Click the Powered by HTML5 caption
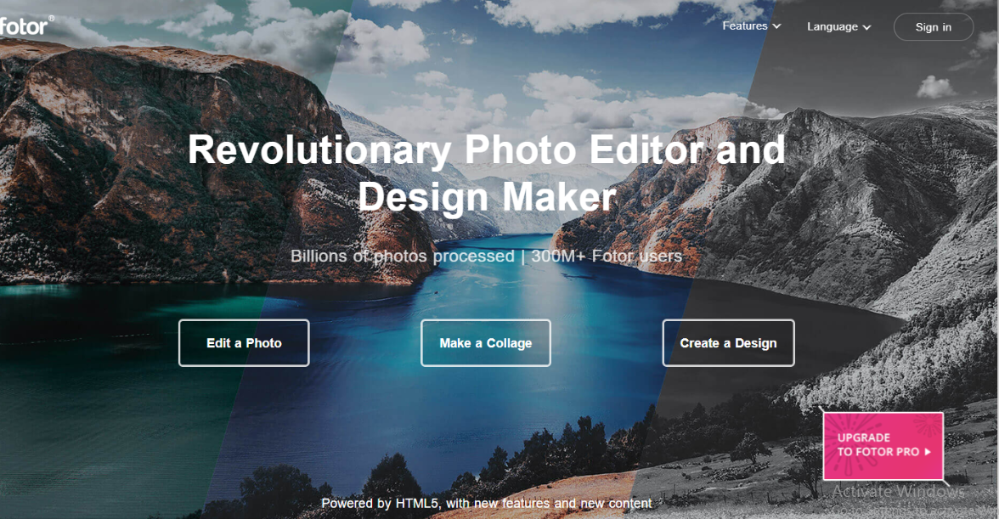The height and width of the screenshot is (519, 999). [486, 503]
